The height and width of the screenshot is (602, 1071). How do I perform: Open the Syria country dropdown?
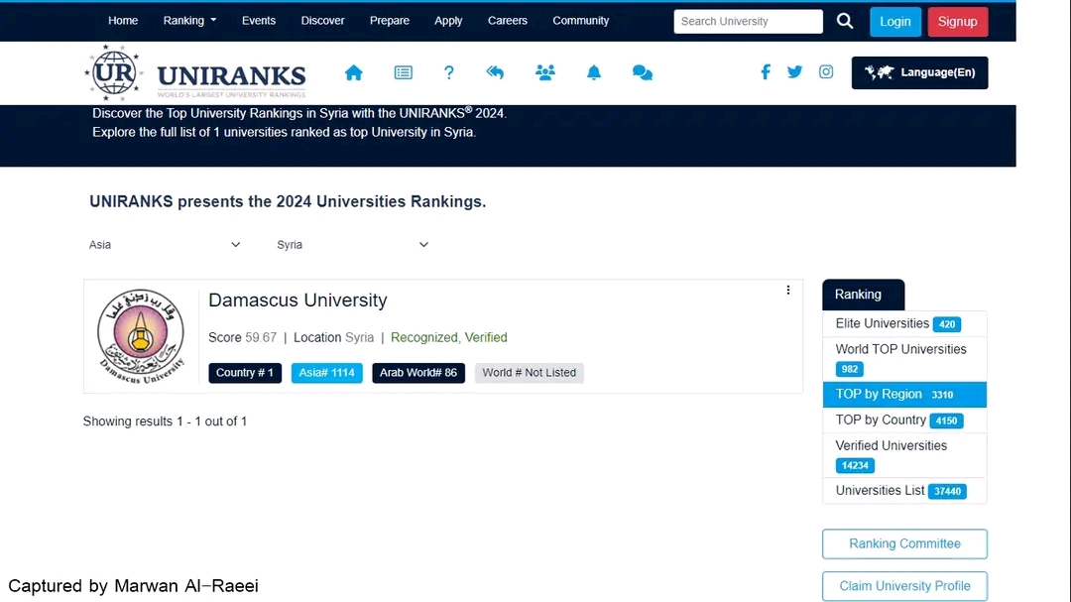tap(352, 245)
